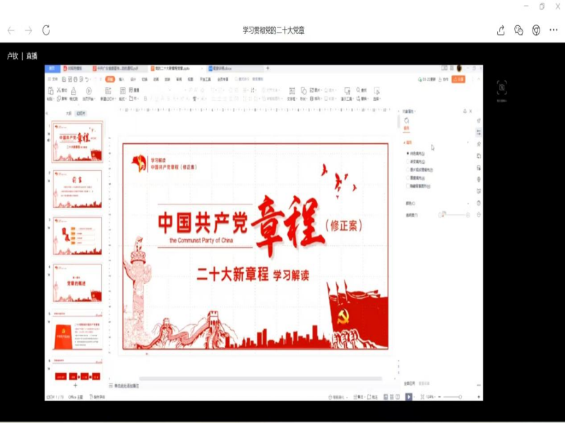565x423 pixels.
Task: Select the 纯色填充 solid fill option
Action: (x=416, y=154)
